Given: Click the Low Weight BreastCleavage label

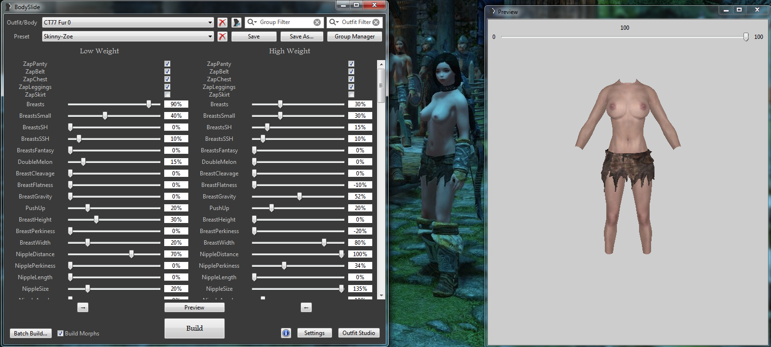Looking at the screenshot, I should (35, 173).
